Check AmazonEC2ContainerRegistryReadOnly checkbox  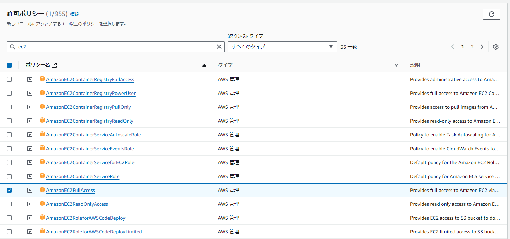[9, 121]
